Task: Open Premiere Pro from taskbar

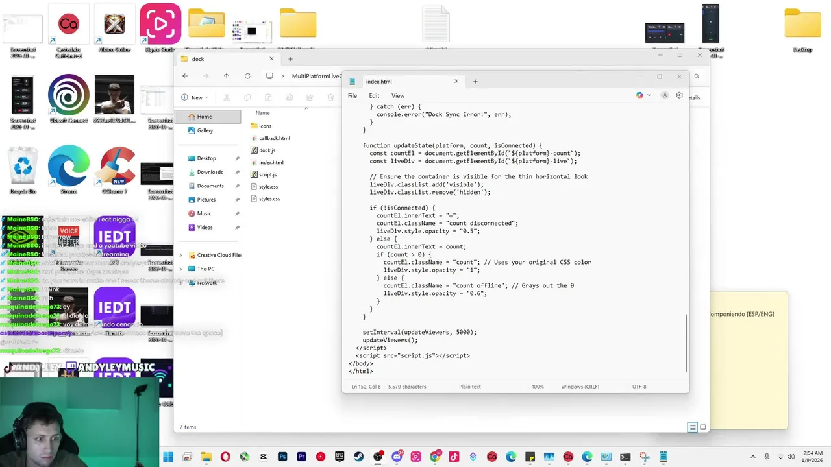Action: click(x=301, y=457)
